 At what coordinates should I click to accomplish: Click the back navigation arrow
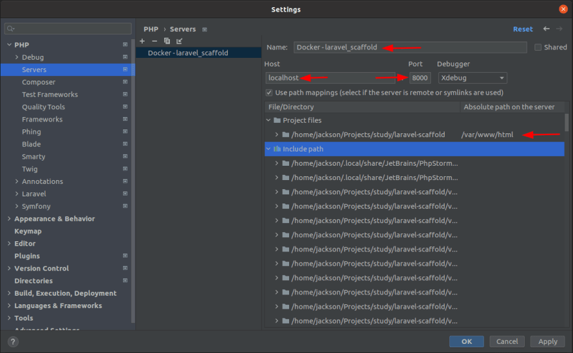point(546,29)
